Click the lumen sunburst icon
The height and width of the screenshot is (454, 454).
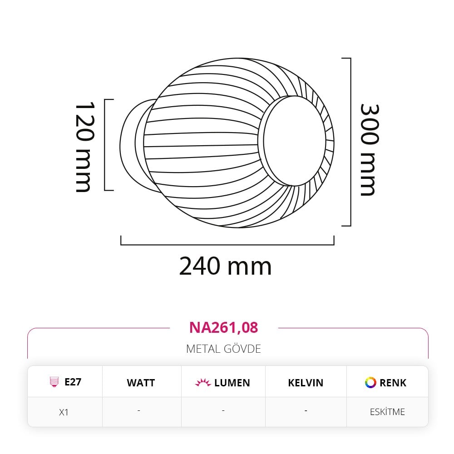click(203, 382)
